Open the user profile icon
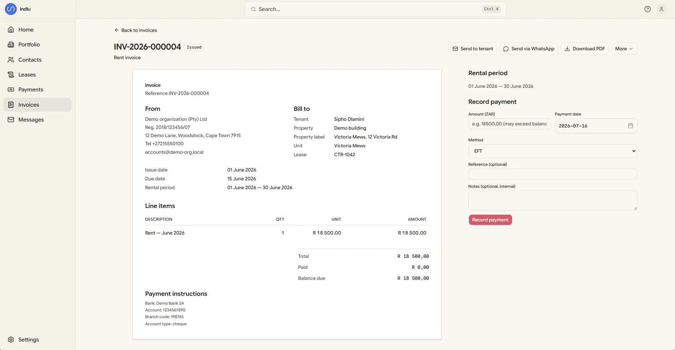Screen dimensions: 675x350 point(661,9)
